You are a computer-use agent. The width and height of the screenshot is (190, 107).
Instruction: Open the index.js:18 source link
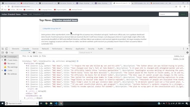click(x=179, y=59)
